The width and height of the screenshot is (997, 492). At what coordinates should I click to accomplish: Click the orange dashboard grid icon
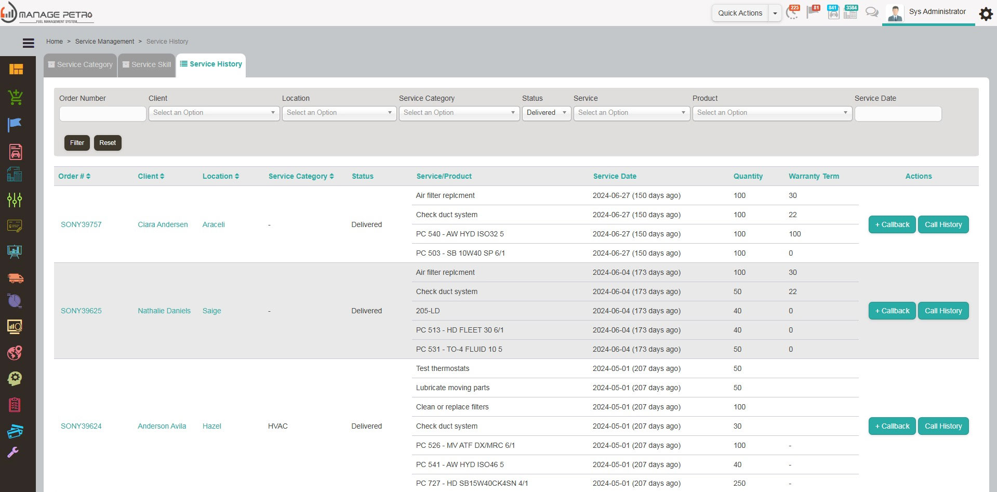16,69
